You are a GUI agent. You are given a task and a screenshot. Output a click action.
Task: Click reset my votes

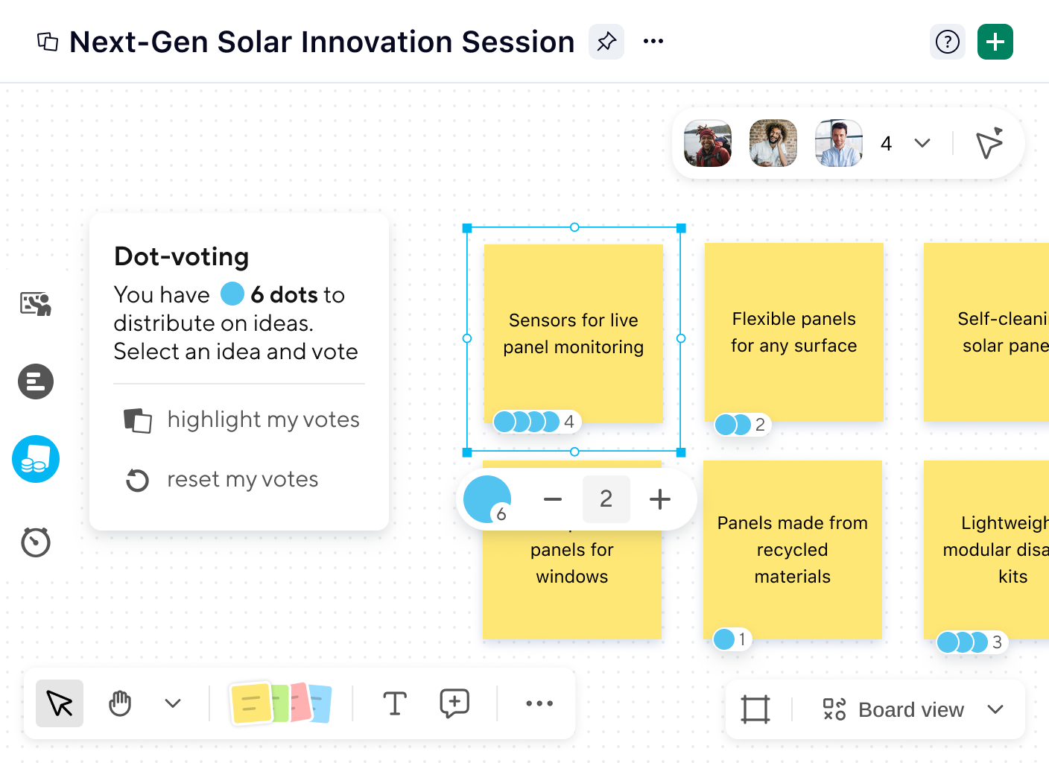tap(242, 479)
